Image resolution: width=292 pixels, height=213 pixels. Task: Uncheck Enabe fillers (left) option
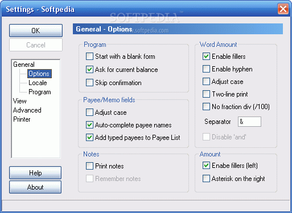pyautogui.click(x=206, y=166)
